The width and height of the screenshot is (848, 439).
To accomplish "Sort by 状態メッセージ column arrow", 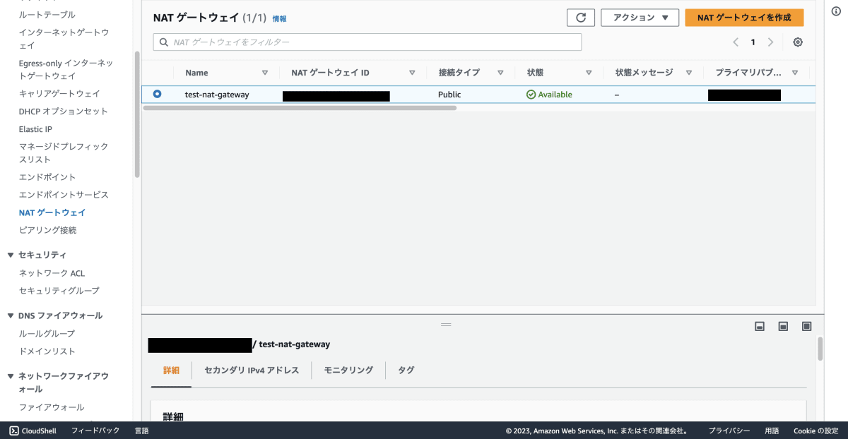I will (x=688, y=73).
